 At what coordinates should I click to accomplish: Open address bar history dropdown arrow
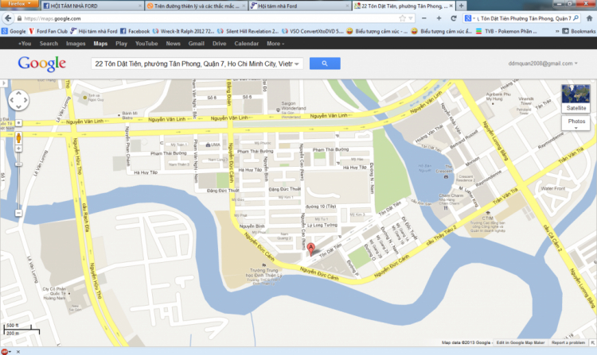tap(411, 18)
